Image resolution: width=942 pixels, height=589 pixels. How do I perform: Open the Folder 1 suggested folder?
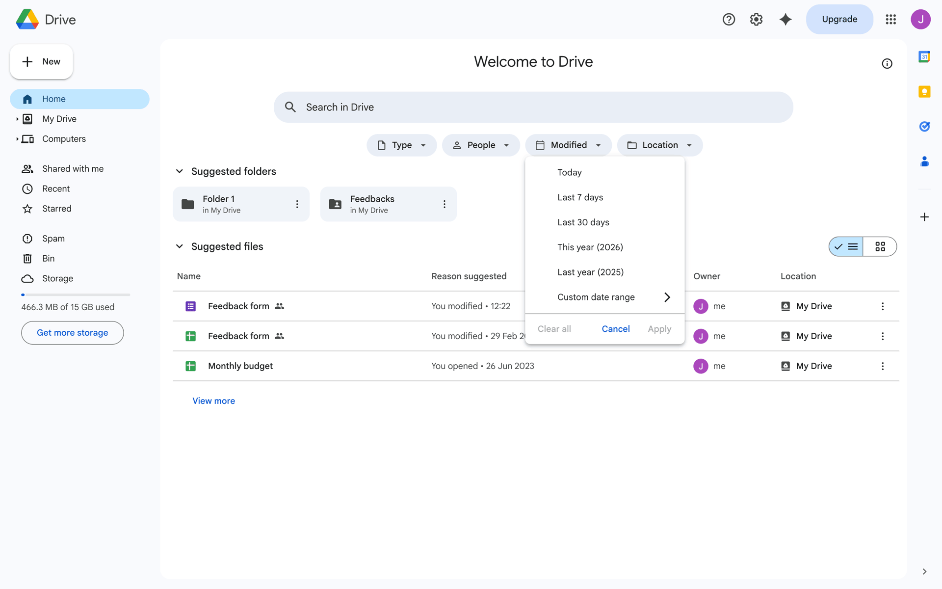click(x=241, y=204)
